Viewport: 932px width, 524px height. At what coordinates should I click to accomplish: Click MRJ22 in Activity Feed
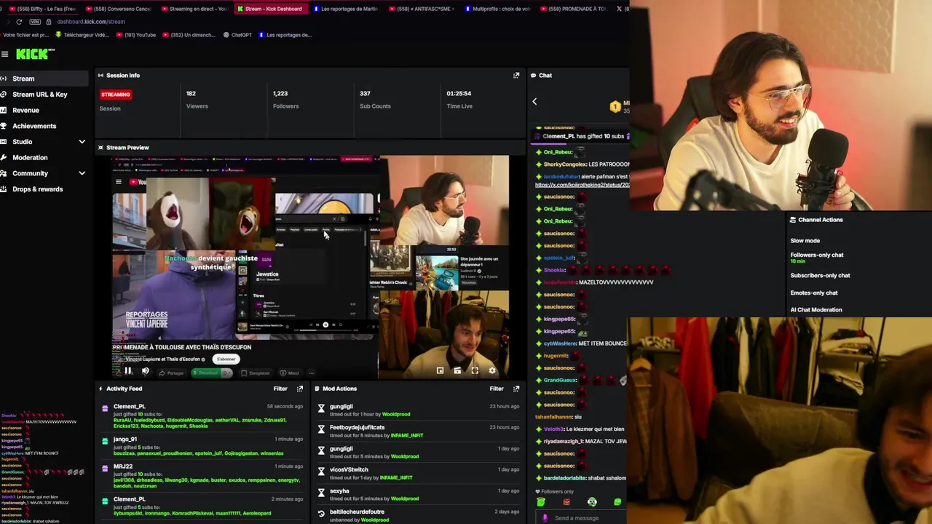pos(123,467)
